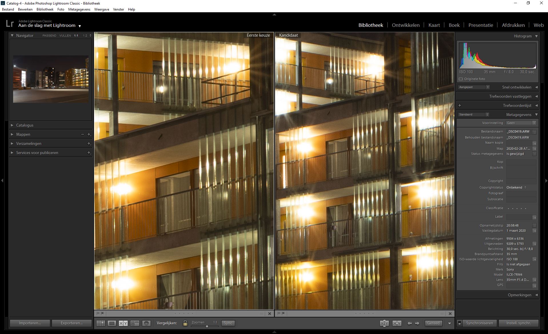Switch to loupe view
Screen dimensions: 548x334
[112, 323]
